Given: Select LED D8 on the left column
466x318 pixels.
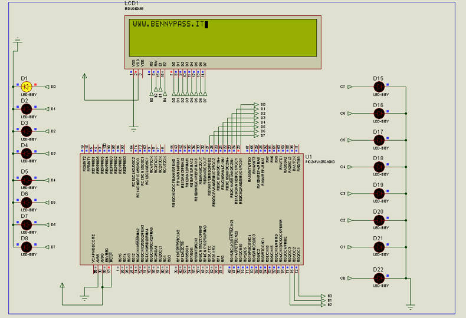Looking at the screenshot, I should [x=25, y=247].
